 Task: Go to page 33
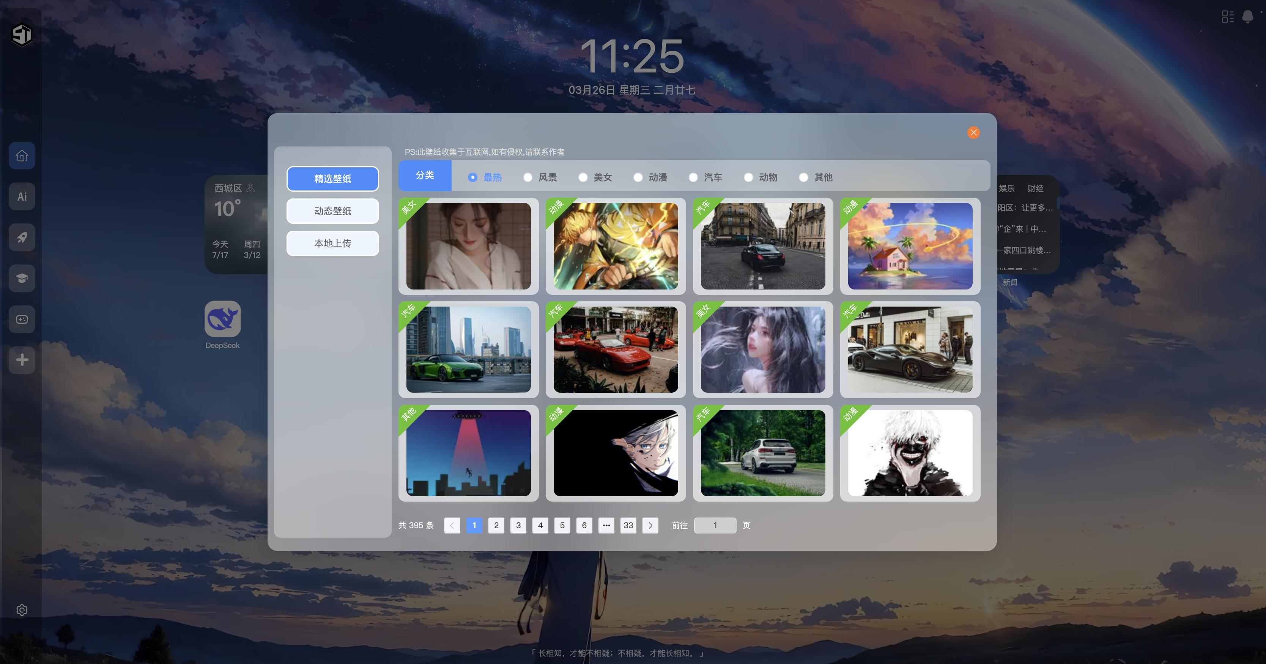pos(628,526)
